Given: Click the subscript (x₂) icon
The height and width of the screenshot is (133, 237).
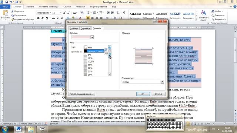Looking at the screenshot, I should 58,18.
